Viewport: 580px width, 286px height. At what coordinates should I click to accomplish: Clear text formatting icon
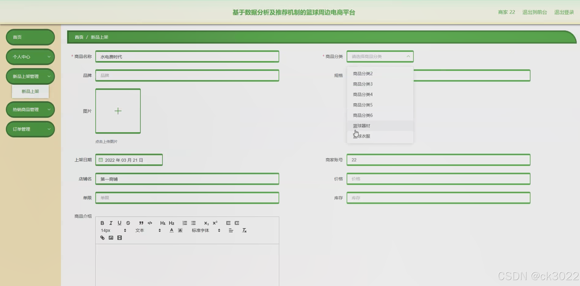pos(244,230)
